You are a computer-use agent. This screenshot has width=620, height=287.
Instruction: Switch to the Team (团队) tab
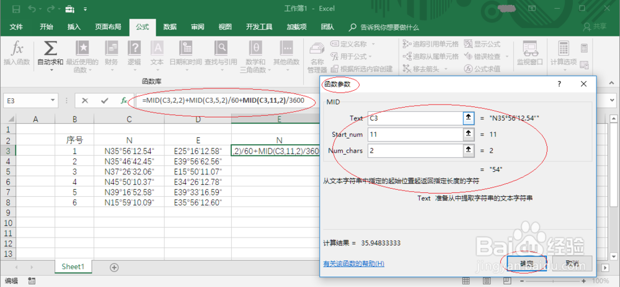[x=327, y=27]
